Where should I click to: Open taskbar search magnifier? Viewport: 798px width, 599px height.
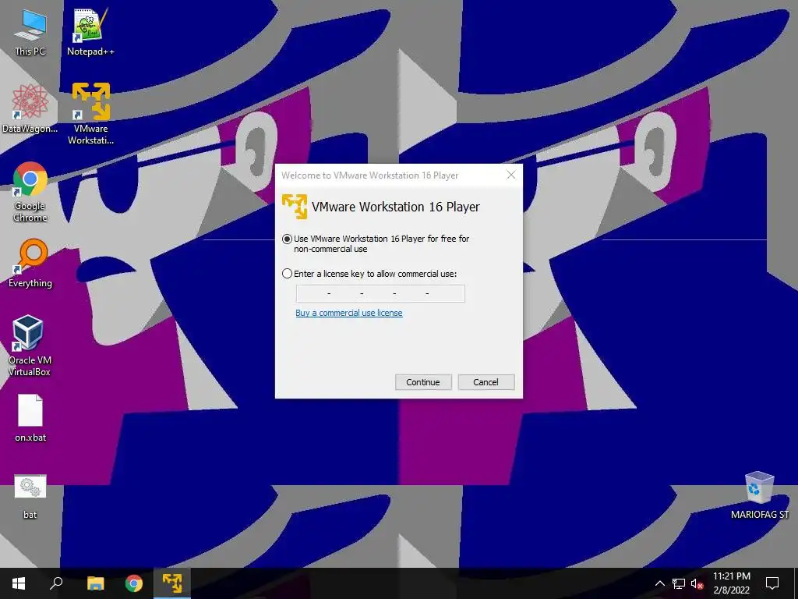coord(56,583)
